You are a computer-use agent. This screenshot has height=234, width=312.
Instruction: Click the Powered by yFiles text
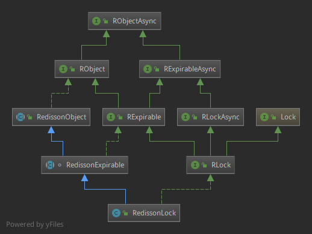(x=35, y=224)
